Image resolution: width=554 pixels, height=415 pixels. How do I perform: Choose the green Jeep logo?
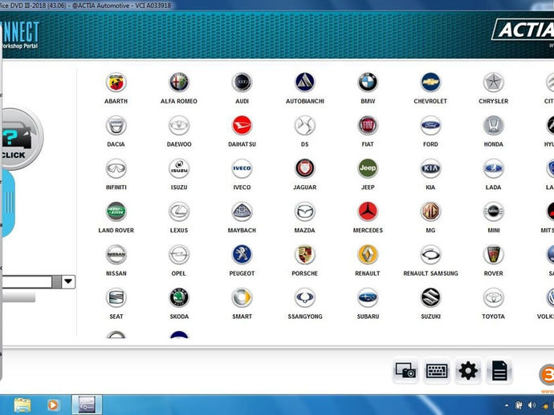[368, 168]
